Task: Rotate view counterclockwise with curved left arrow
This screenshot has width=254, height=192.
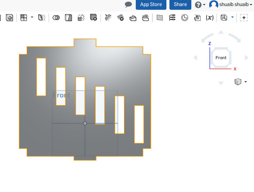Action: (x=207, y=38)
